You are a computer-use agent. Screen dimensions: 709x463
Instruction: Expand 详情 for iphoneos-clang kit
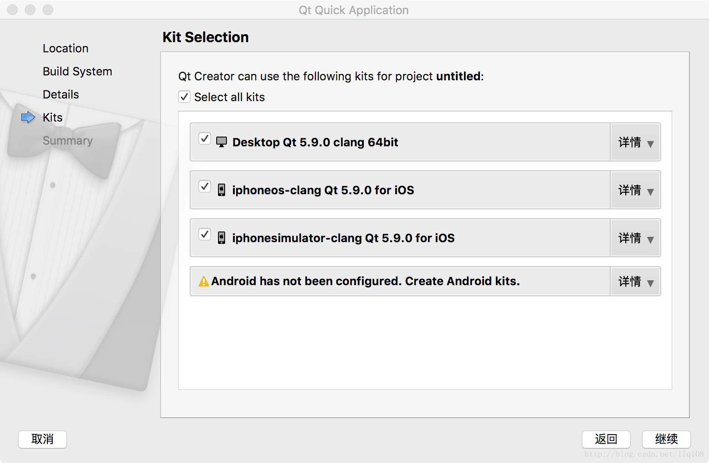pyautogui.click(x=635, y=190)
